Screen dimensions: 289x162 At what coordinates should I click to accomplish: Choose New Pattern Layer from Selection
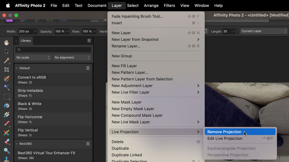tap(156, 79)
